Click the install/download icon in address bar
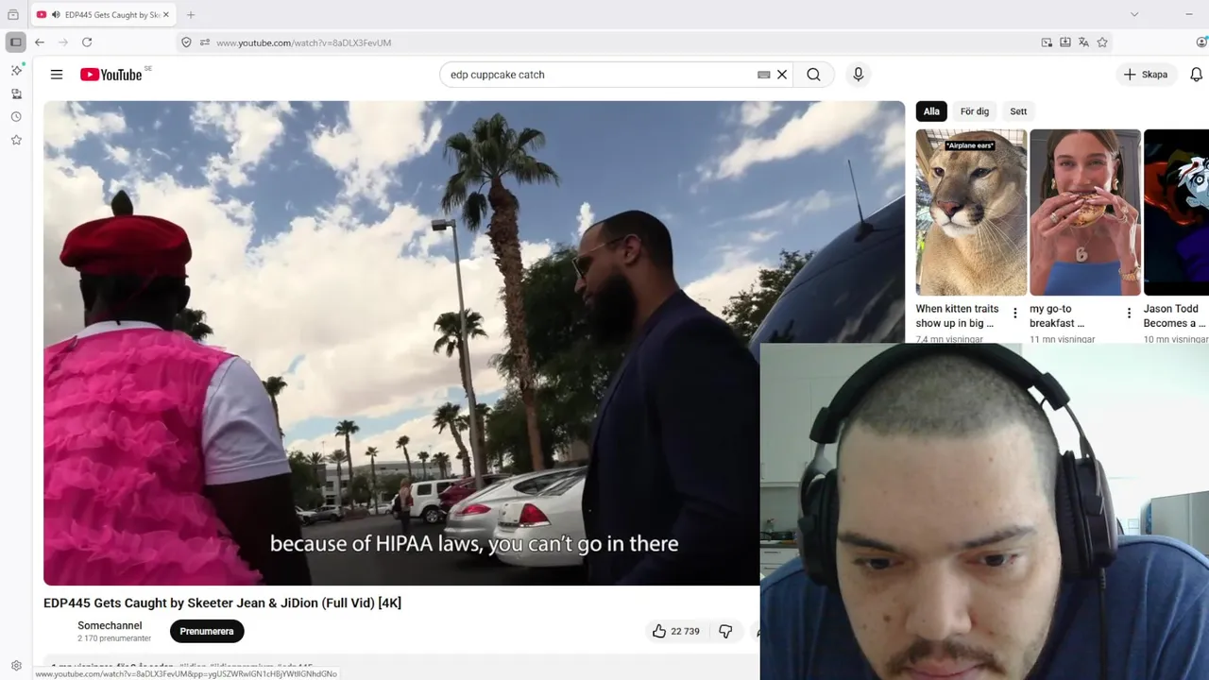The width and height of the screenshot is (1209, 680). click(1065, 42)
